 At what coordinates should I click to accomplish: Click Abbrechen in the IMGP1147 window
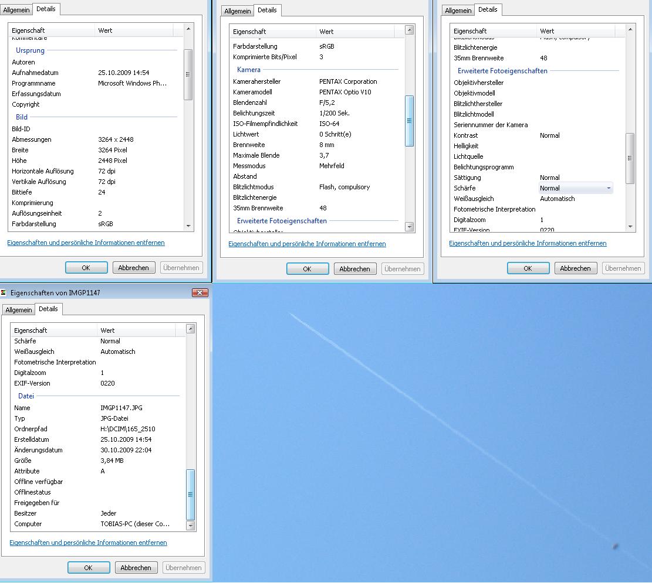(x=136, y=568)
